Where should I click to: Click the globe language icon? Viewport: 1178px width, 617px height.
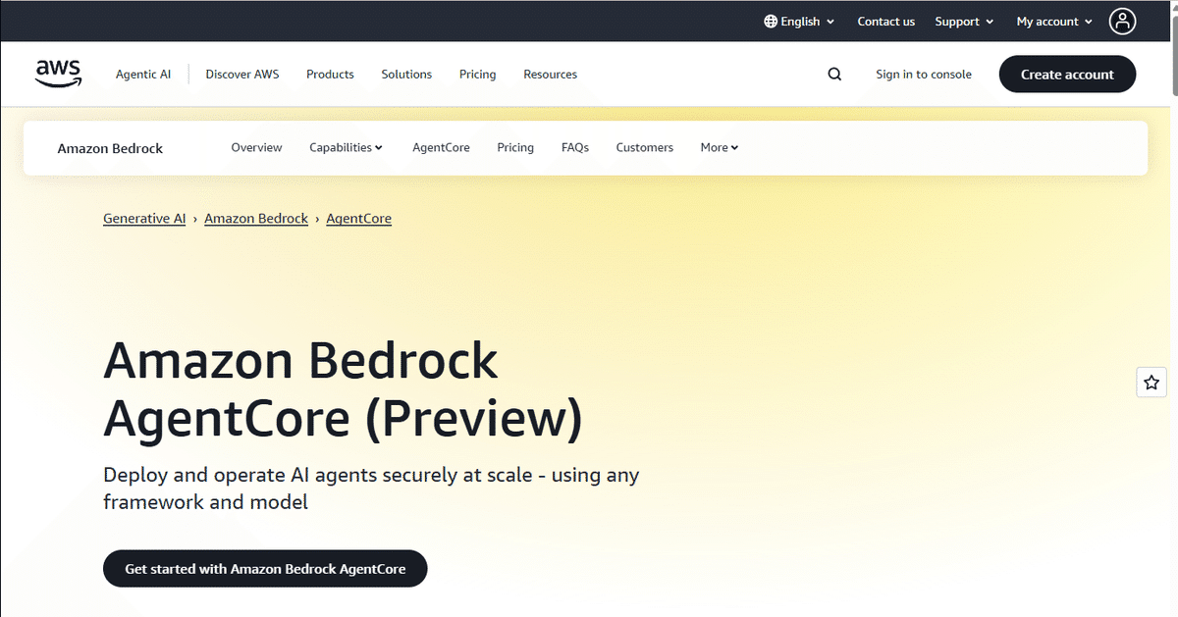click(771, 22)
